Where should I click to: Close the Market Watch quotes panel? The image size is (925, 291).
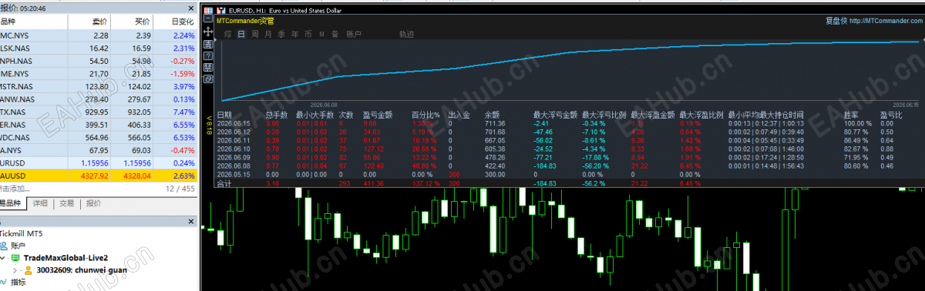coord(191,8)
